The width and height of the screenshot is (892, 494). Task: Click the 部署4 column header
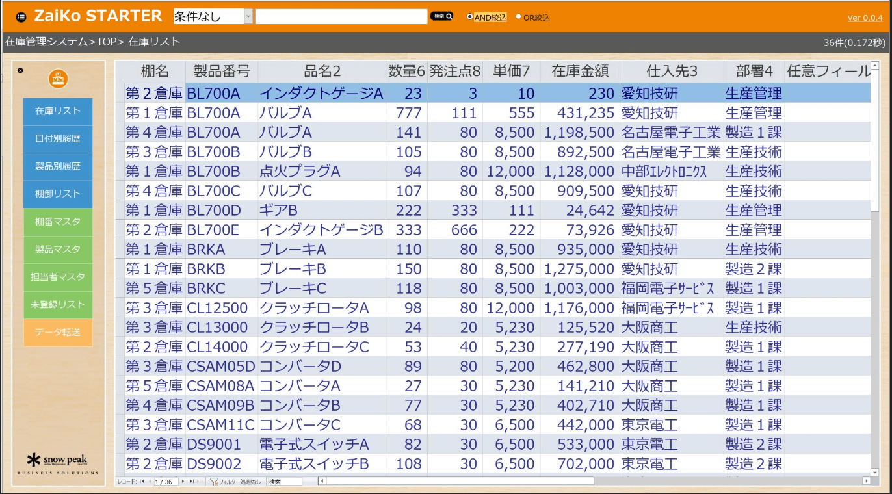click(x=754, y=71)
